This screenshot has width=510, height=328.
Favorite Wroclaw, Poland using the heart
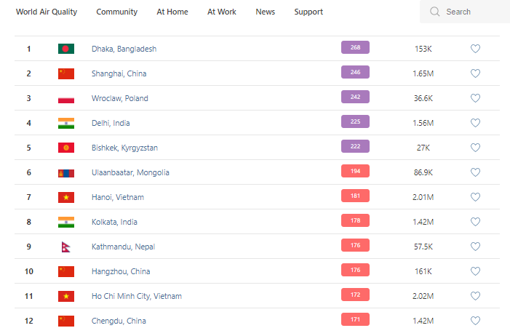coord(475,98)
